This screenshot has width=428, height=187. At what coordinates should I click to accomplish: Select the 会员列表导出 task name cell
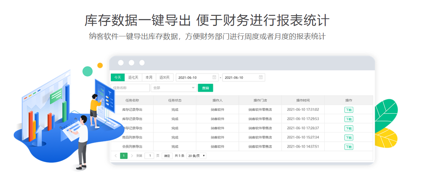132,147
